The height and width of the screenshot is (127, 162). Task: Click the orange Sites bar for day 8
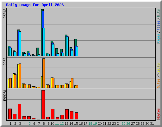[44, 73]
